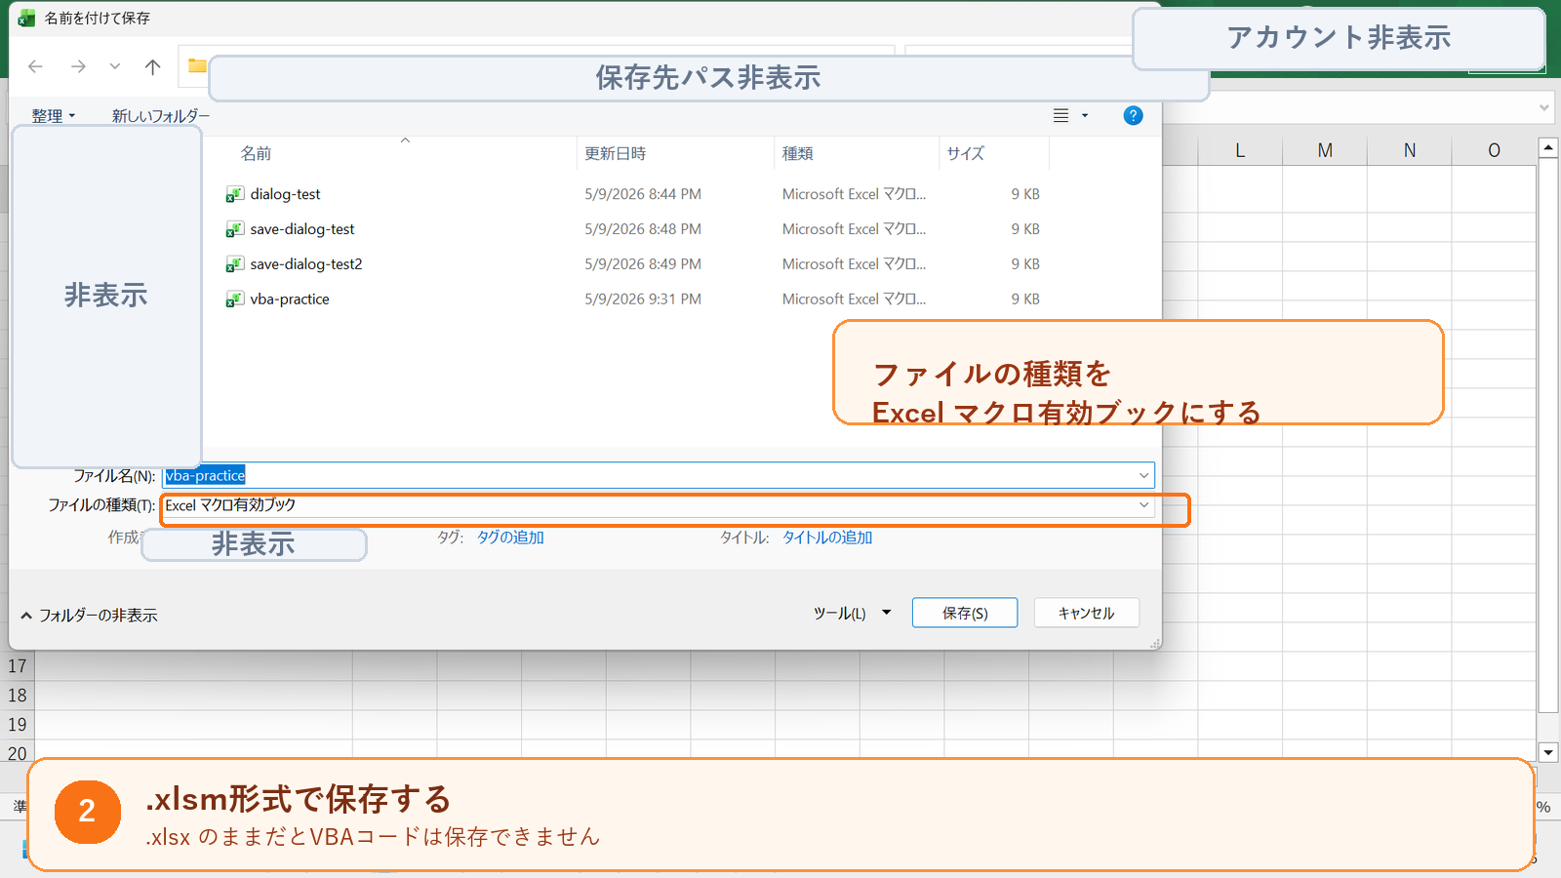Viewport: 1561px width, 878px height.
Task: Select save-dialog-test2 file icon
Action: tap(235, 264)
